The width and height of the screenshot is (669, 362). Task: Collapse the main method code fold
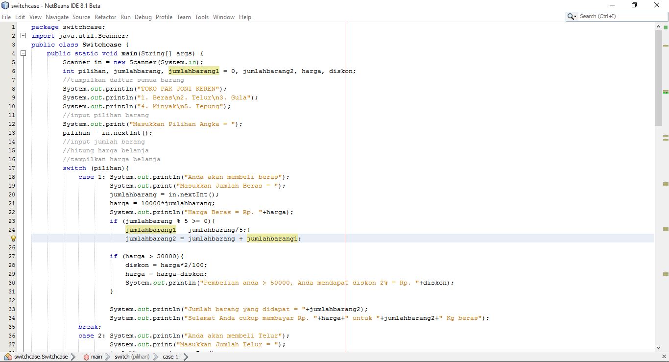pos(23,53)
